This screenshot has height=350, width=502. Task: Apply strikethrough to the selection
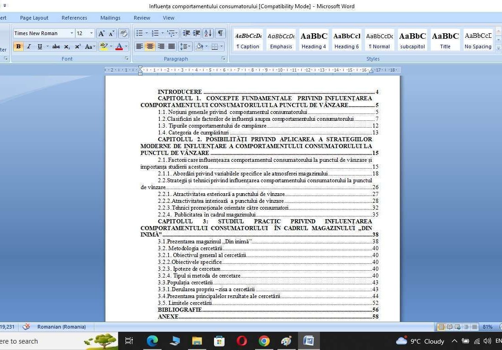[x=56, y=46]
